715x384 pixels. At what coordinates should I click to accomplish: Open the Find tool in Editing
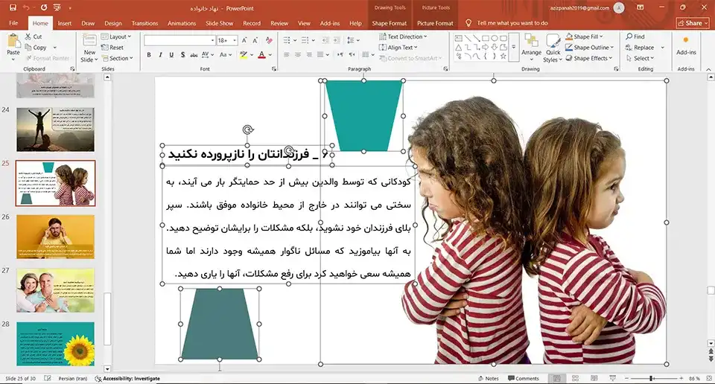click(x=635, y=36)
